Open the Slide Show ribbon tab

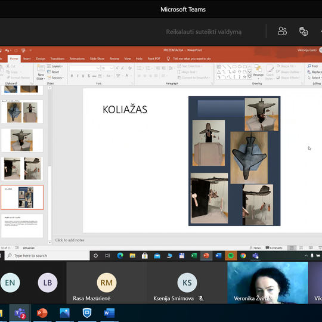[97, 58]
